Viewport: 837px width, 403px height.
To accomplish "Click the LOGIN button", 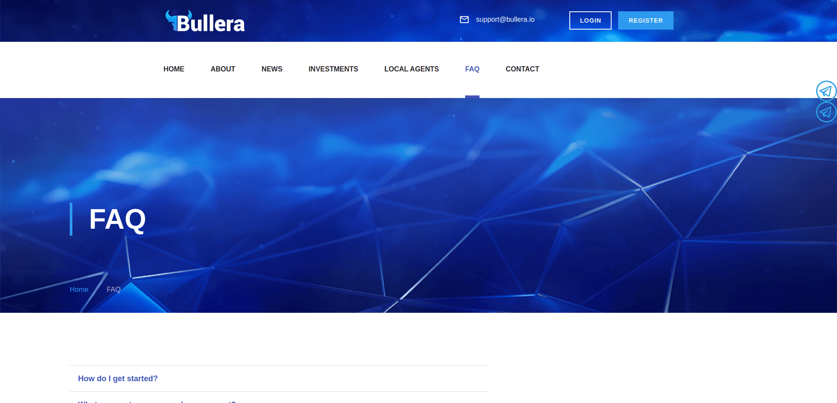I will point(590,20).
